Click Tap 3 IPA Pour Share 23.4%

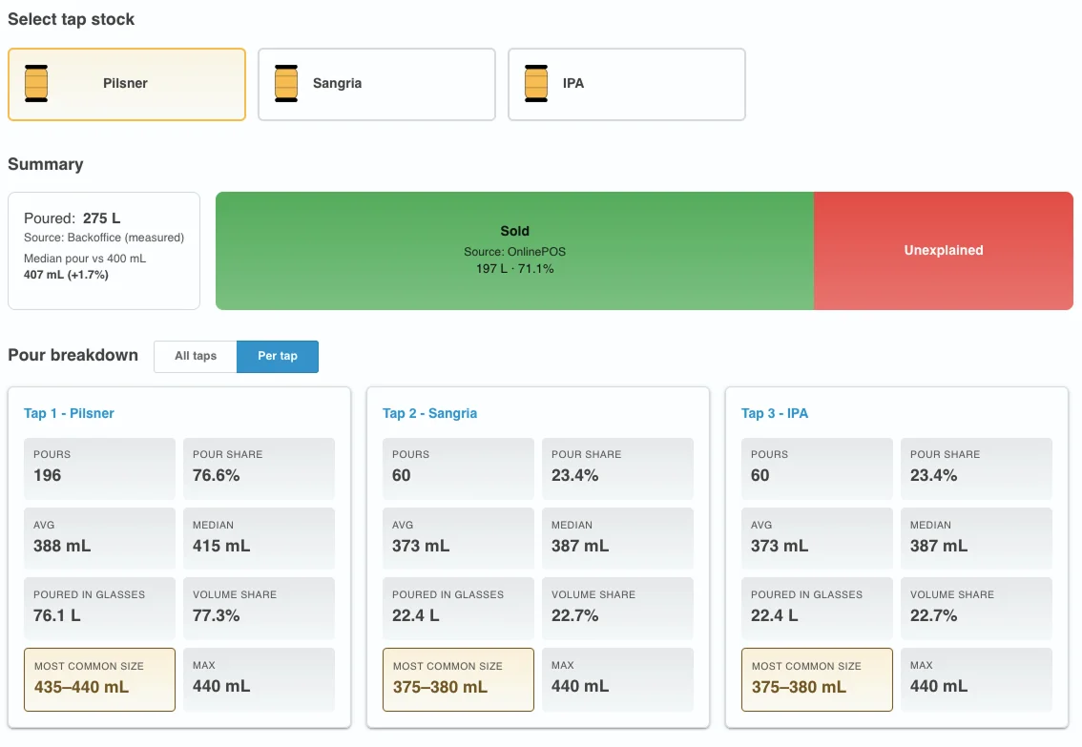(976, 468)
